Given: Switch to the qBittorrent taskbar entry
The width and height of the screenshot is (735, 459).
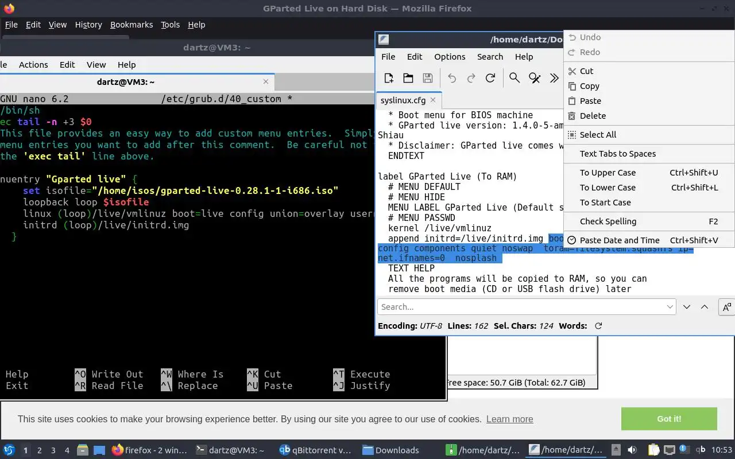Looking at the screenshot, I should pos(315,450).
